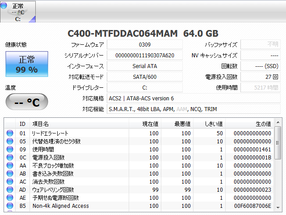
Task: Click the status orb for row 05
Action: (10, 141)
